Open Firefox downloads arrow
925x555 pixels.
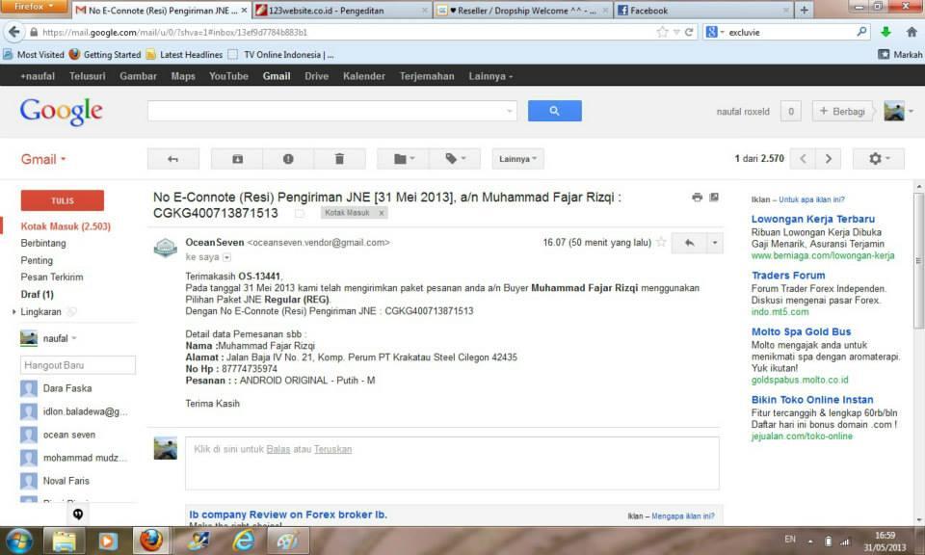pyautogui.click(x=885, y=32)
